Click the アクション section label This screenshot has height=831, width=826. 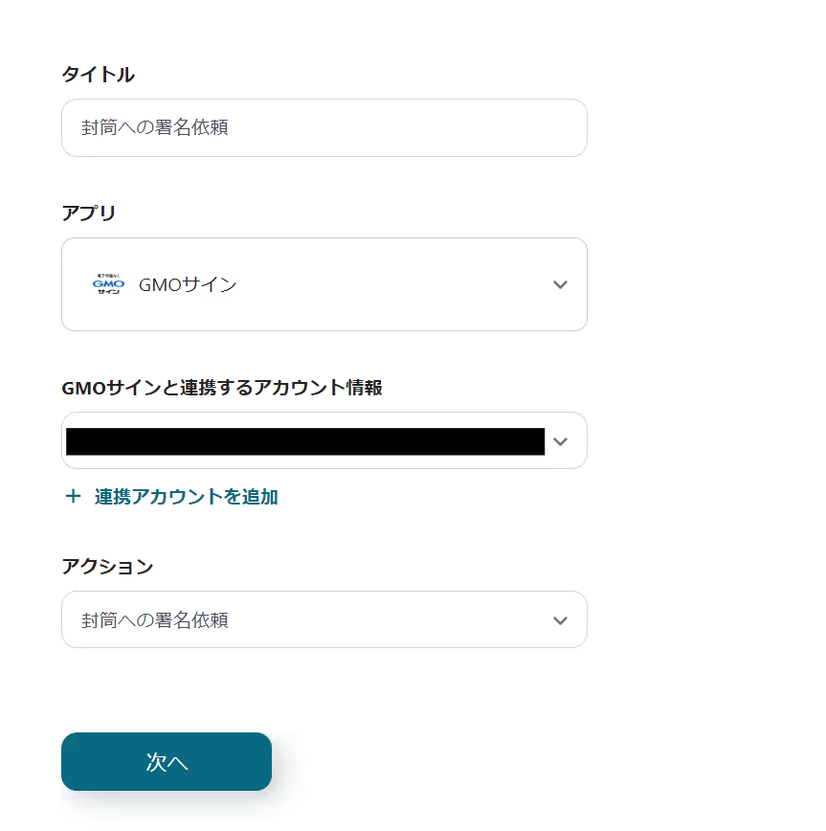coord(107,567)
